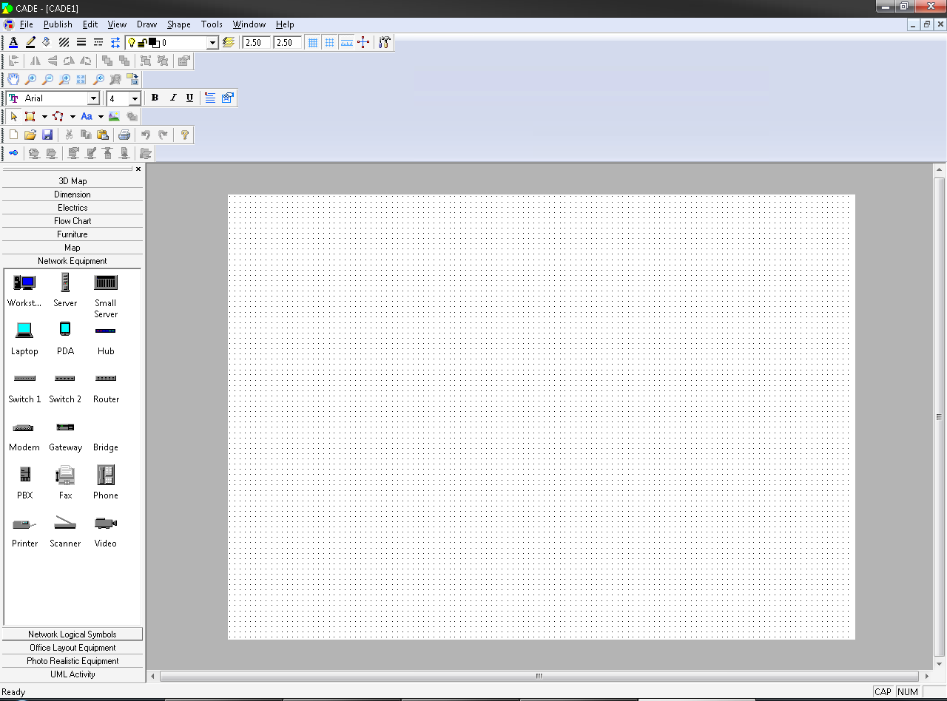Select the arrow pointer tool
Image resolution: width=947 pixels, height=701 pixels.
[x=13, y=116]
